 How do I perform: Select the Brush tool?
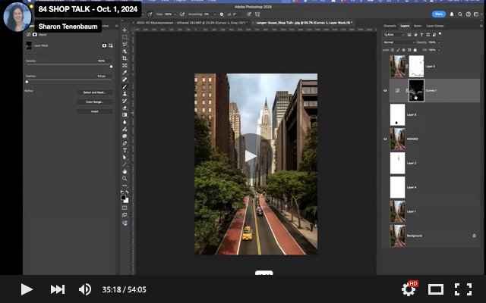125,87
